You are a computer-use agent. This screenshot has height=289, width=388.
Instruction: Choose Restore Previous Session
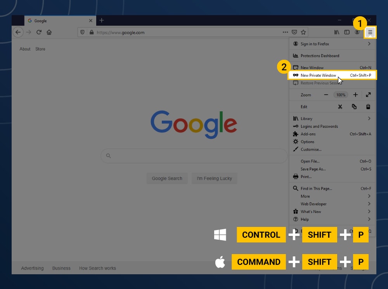coord(333,83)
